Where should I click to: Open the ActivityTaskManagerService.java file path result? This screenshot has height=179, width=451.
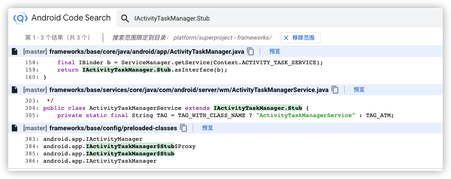[189, 90]
